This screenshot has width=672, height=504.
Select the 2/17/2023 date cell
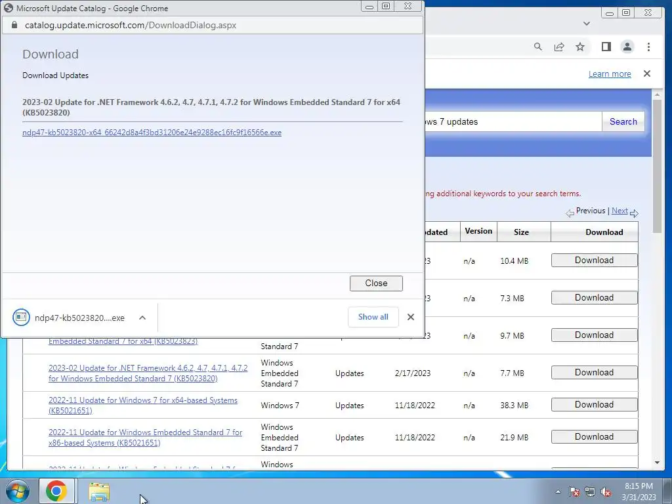pos(412,373)
